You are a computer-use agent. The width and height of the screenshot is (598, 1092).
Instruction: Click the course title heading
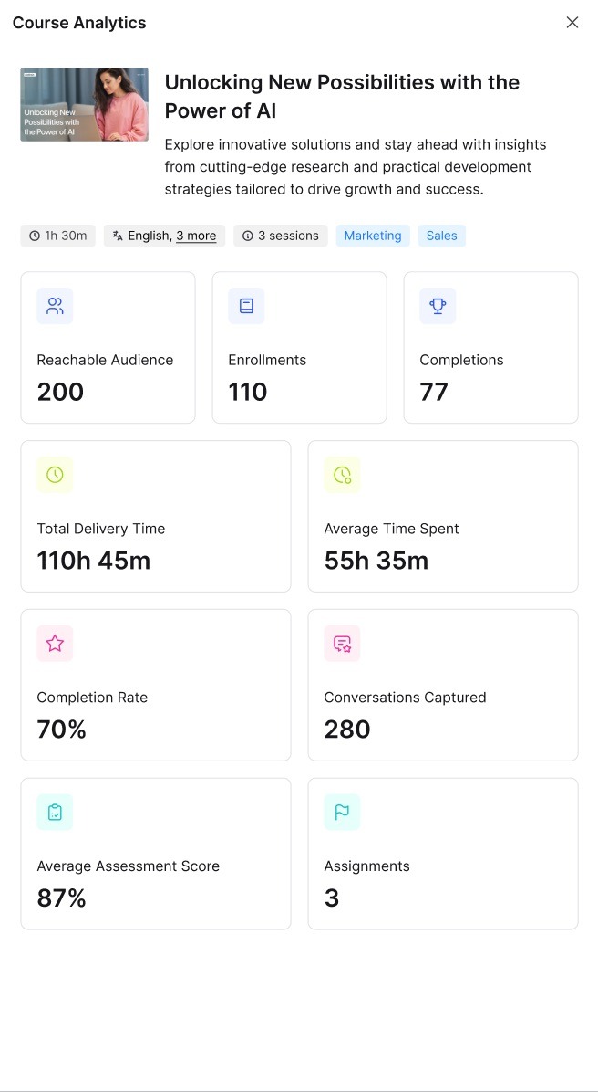tap(342, 96)
